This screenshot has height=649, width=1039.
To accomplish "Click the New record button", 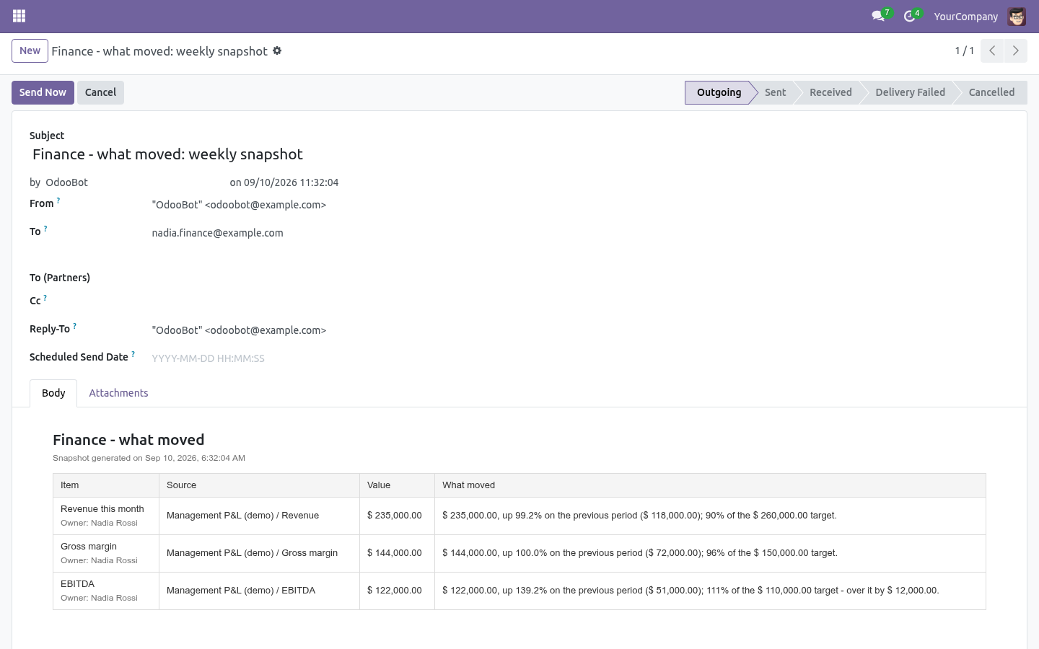I will pos(30,50).
